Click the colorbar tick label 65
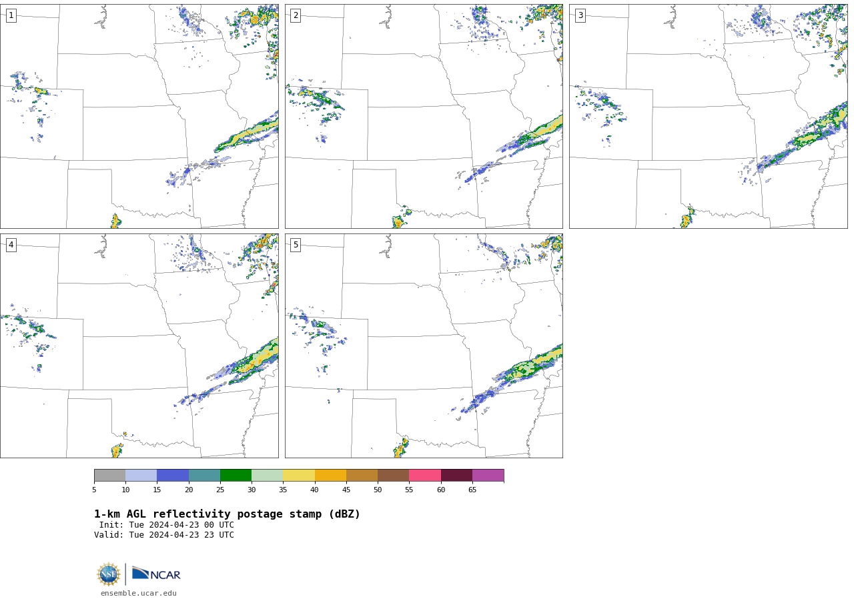Image resolution: width=854 pixels, height=601 pixels. tap(472, 490)
